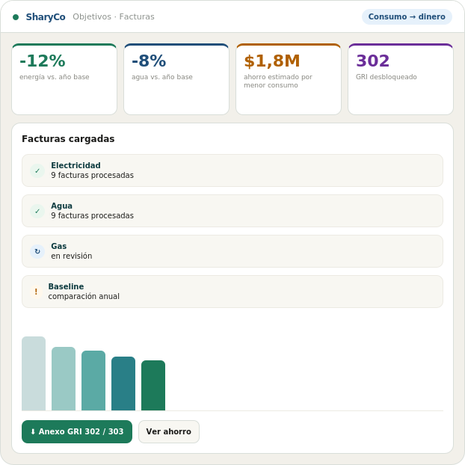Open the -8% agua card
Screen dimensions: 465x465
pos(176,79)
